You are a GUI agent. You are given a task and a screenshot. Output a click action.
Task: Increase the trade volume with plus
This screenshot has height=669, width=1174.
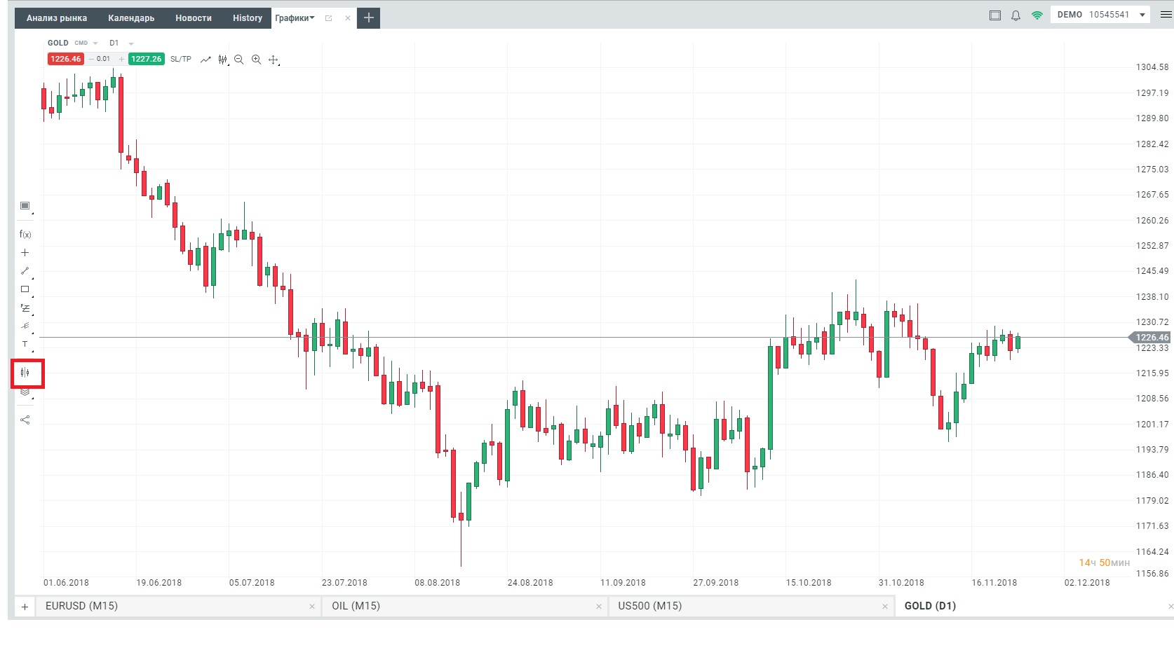pos(121,59)
